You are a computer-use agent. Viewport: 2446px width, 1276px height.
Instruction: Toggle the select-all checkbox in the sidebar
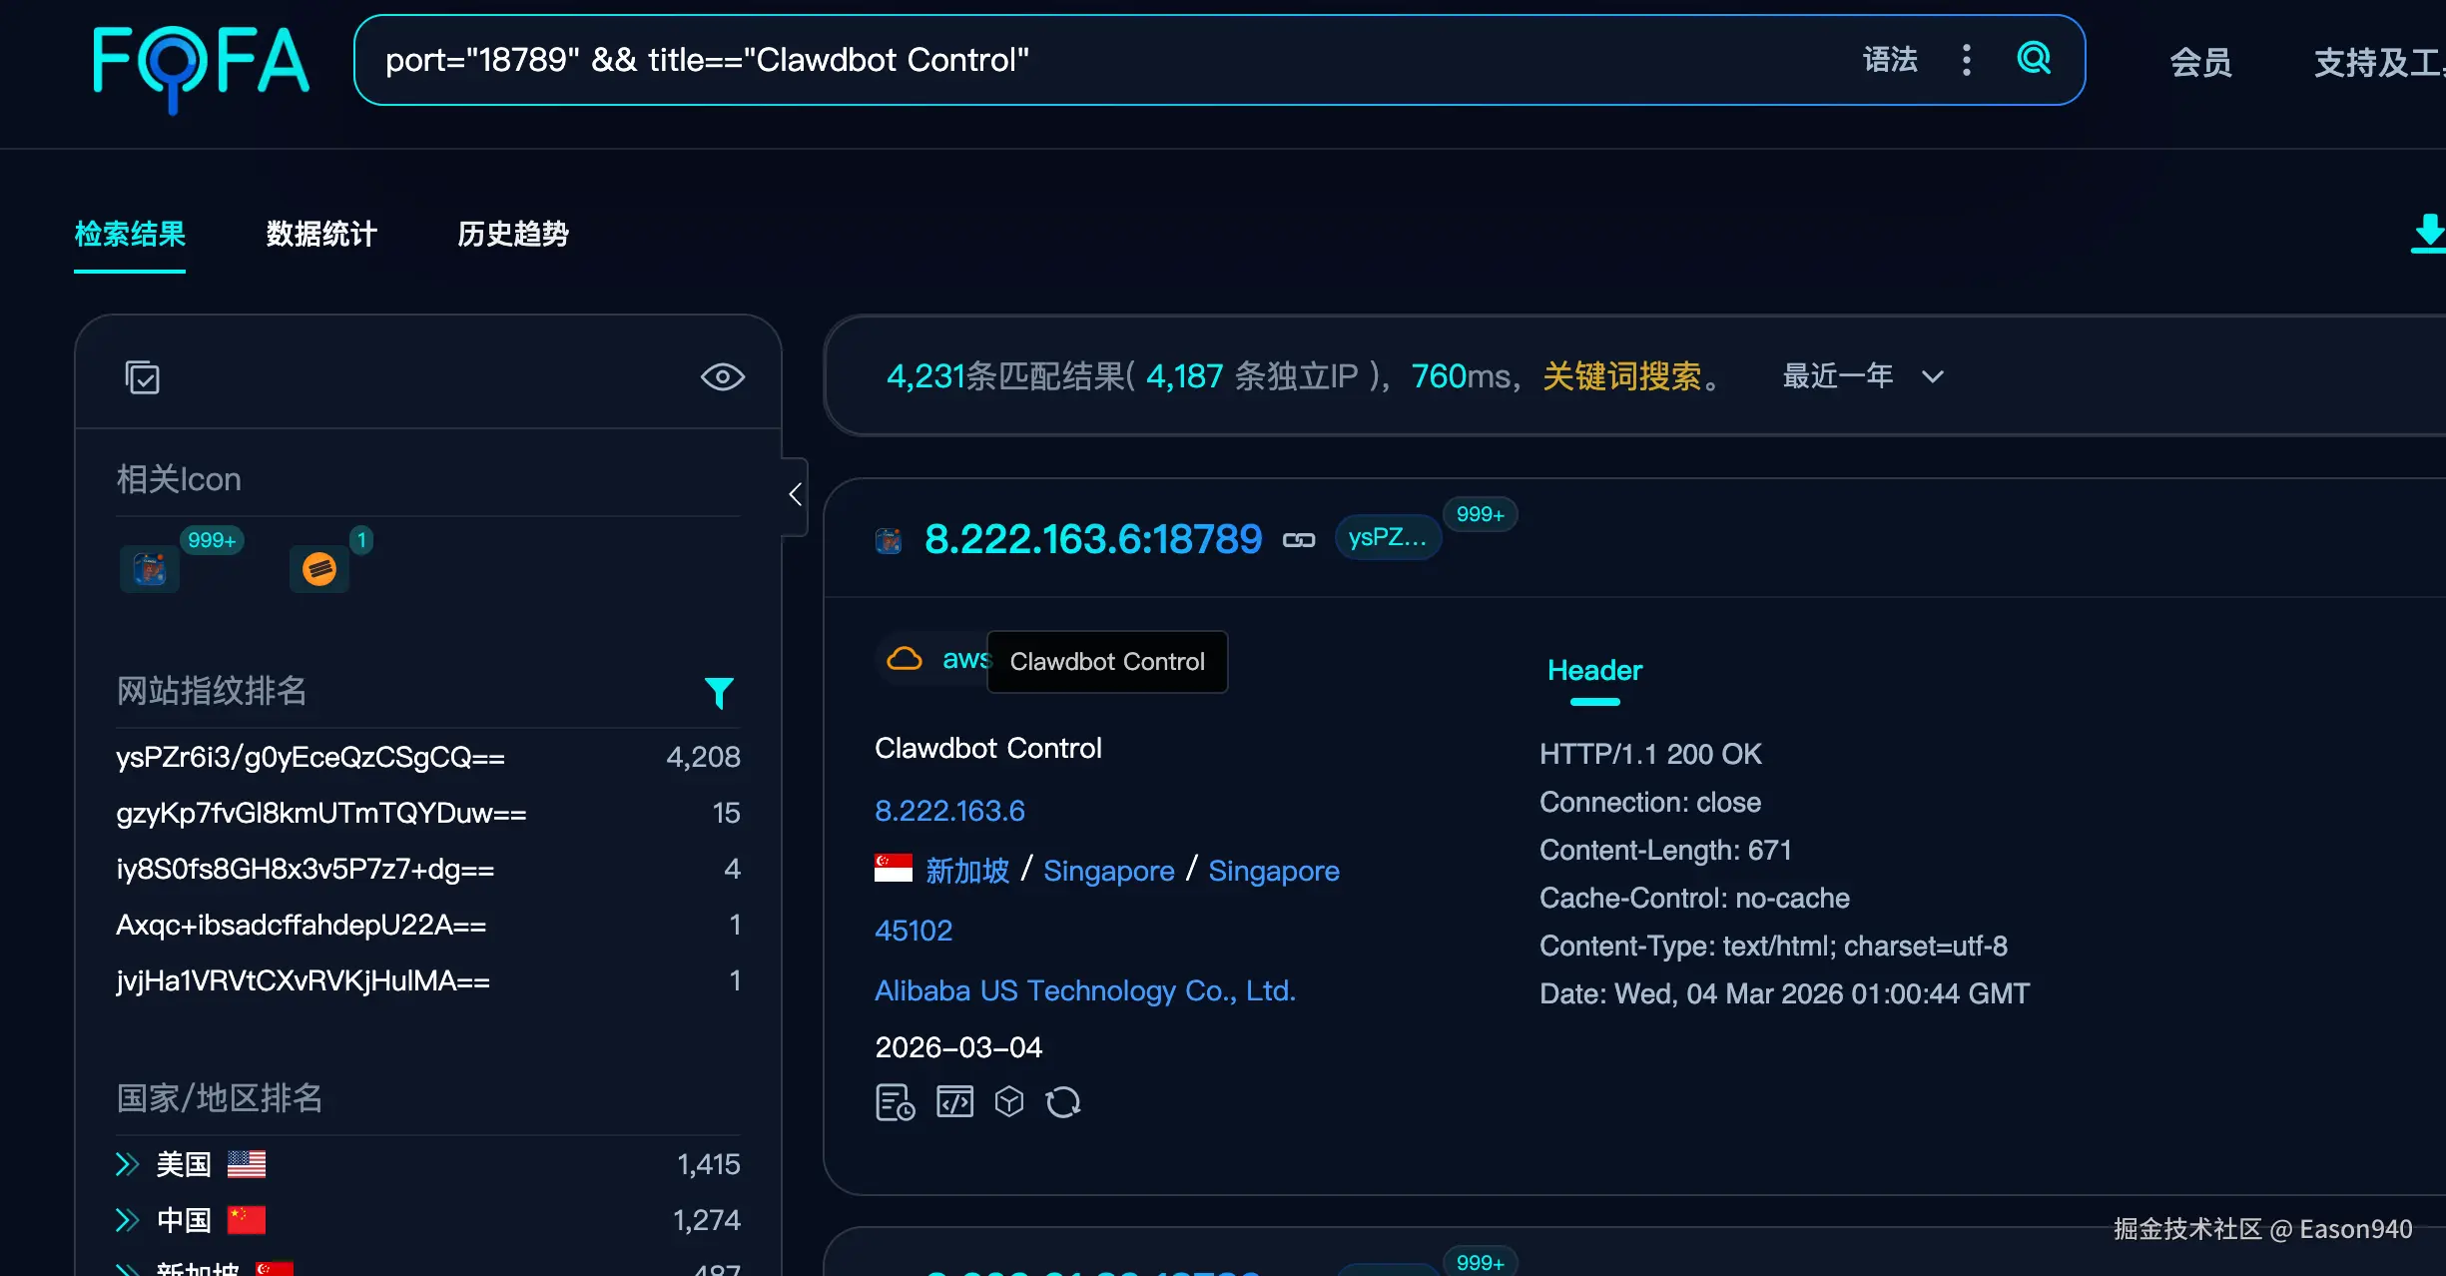(142, 376)
